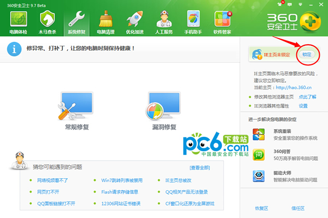
Task: Select Flash请求存储信息 problem link
Action: [120, 192]
